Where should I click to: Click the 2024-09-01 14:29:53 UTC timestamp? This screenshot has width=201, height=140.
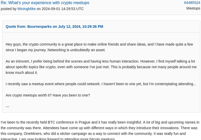point(62,9)
